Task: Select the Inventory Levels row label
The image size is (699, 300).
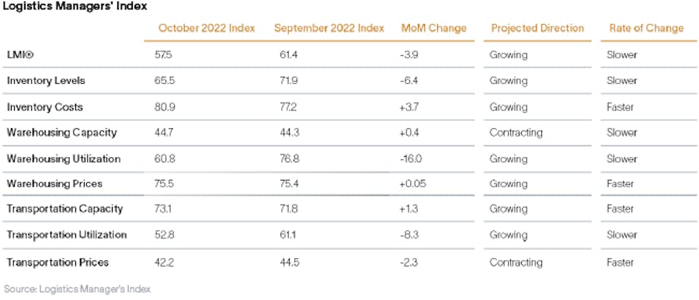Action: (x=46, y=81)
